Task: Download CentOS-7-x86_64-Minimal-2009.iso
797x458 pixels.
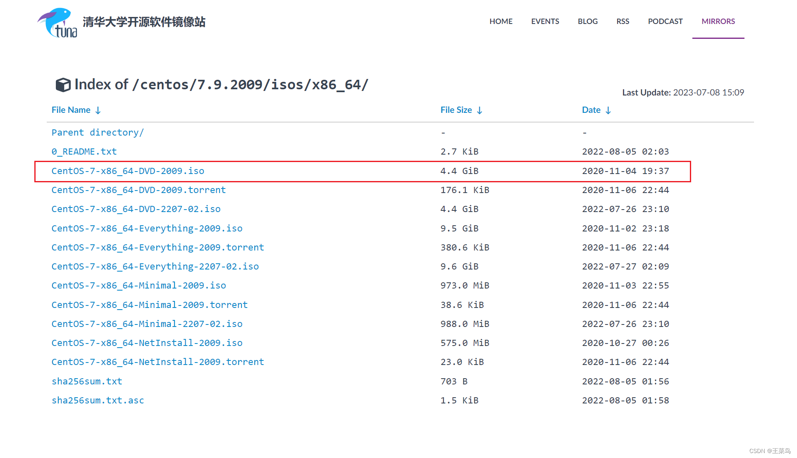Action: (139, 286)
